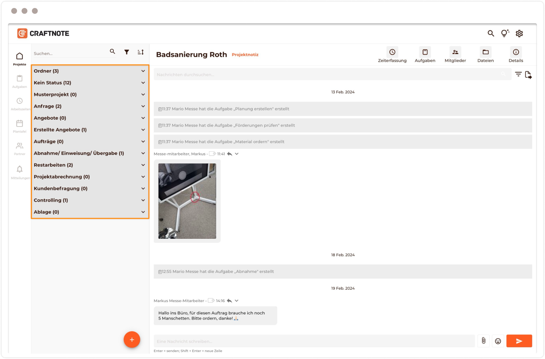Click the attachment paperclip icon
This screenshot has height=359, width=545.
point(484,341)
